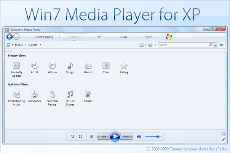This screenshot has width=230, height=153.
Task: Expand the arrow after Library breadcrumb
Action: [x=40, y=45]
